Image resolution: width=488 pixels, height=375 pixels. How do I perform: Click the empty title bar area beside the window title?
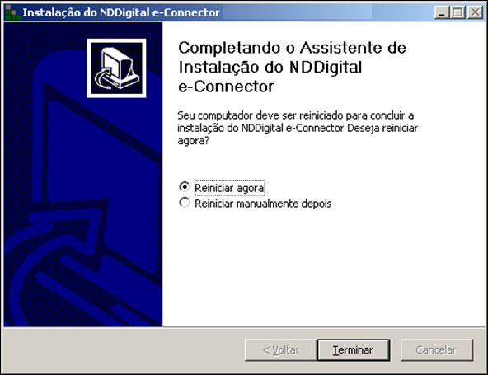[x=326, y=12]
